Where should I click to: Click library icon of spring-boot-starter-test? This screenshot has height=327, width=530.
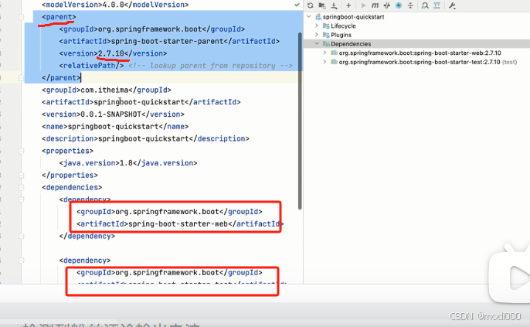[x=334, y=62]
